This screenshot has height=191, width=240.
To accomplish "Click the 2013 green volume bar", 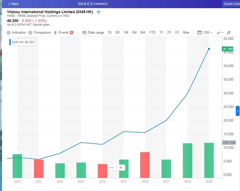I will pos(81,170).
